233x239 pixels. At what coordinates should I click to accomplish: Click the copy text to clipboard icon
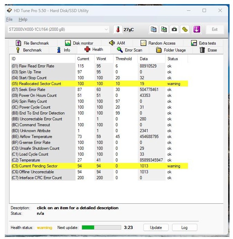[x=154, y=29]
